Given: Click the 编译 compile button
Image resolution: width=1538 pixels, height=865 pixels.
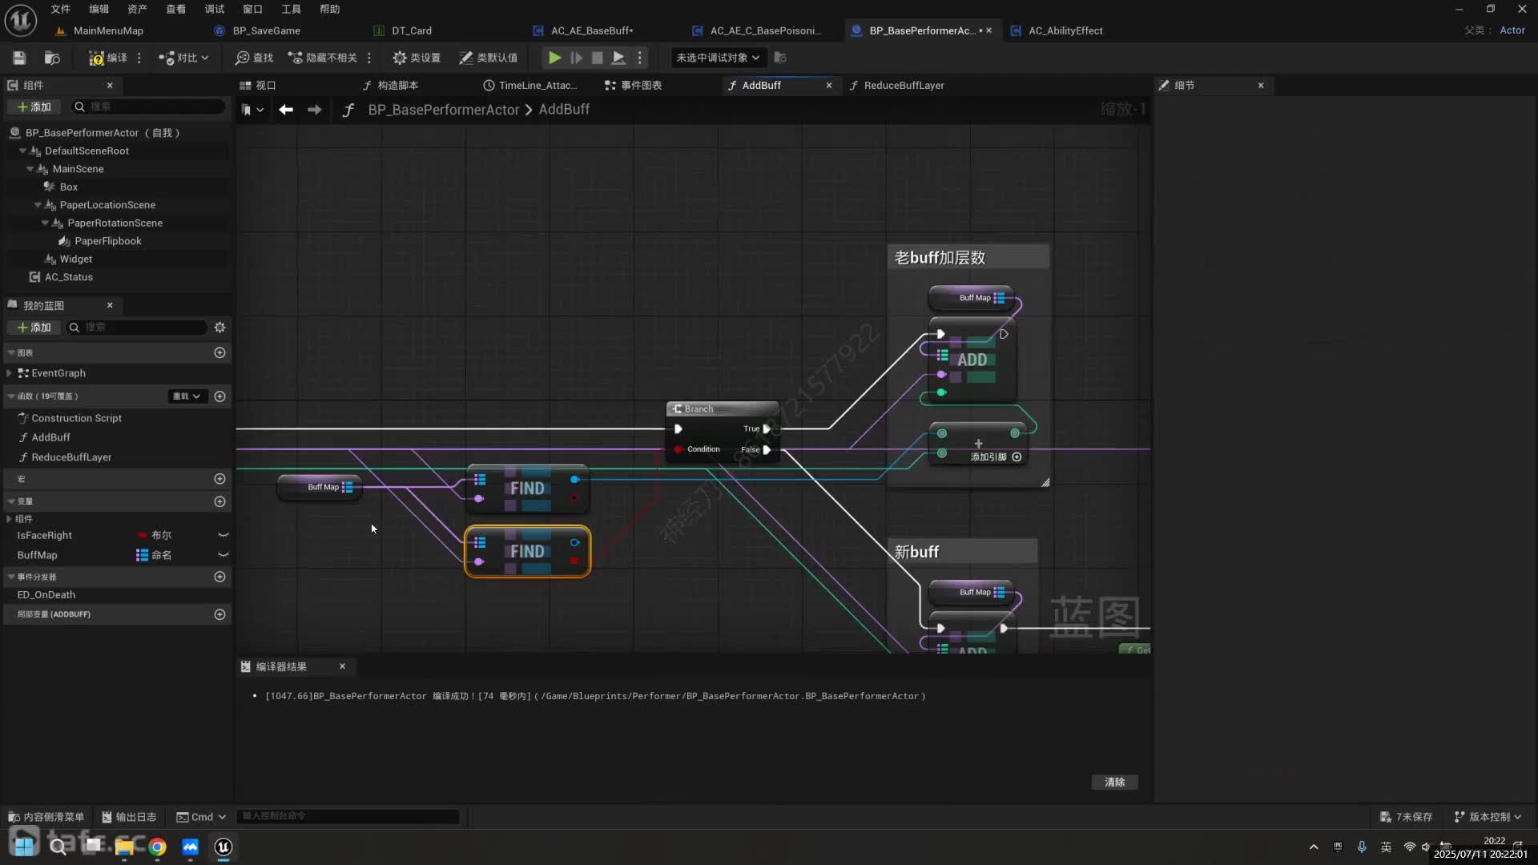Looking at the screenshot, I should tap(108, 58).
